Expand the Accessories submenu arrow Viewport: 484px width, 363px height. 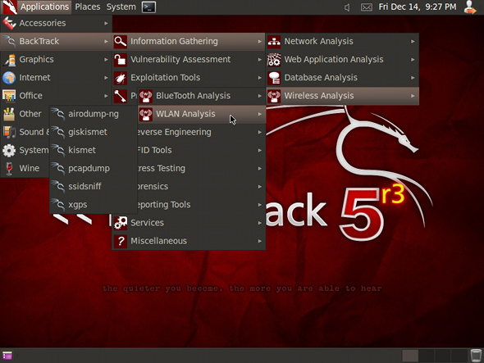click(106, 23)
